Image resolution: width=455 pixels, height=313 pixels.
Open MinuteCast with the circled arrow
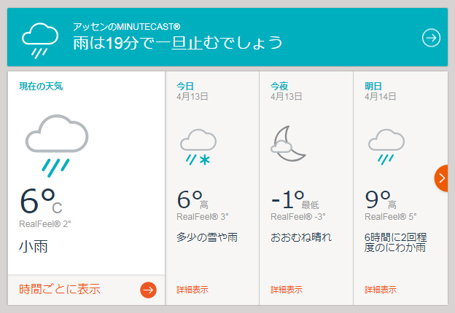point(432,38)
